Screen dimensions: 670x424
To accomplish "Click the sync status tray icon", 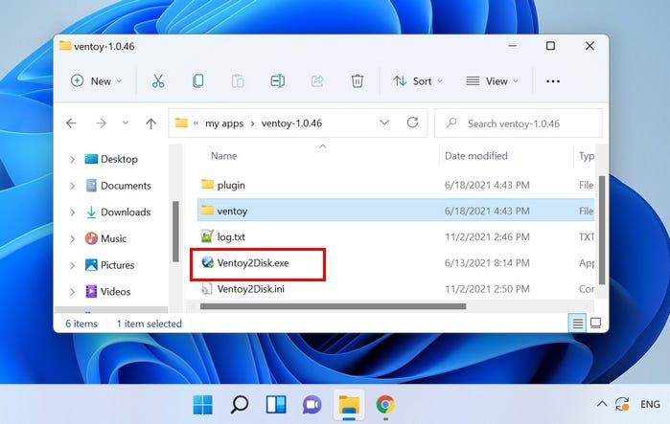I will (622, 404).
